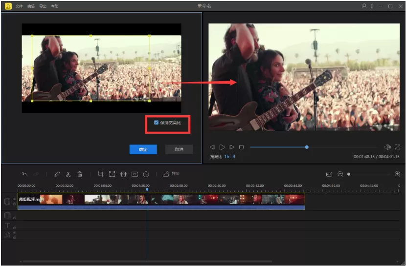
Task: Fit the timeline to window width
Action: point(329,174)
